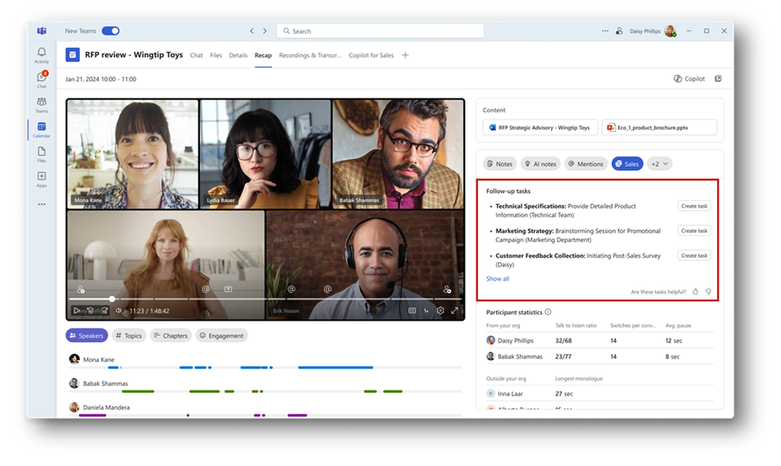
Task: Create task for Technical Specifications
Action: click(x=694, y=206)
